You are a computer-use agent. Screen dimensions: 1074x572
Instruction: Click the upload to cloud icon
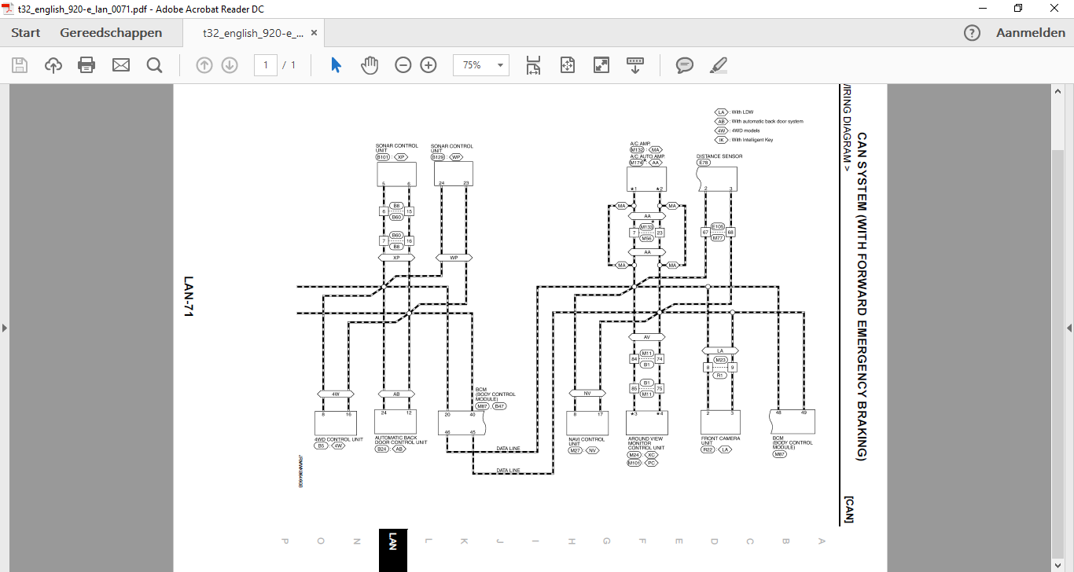53,65
